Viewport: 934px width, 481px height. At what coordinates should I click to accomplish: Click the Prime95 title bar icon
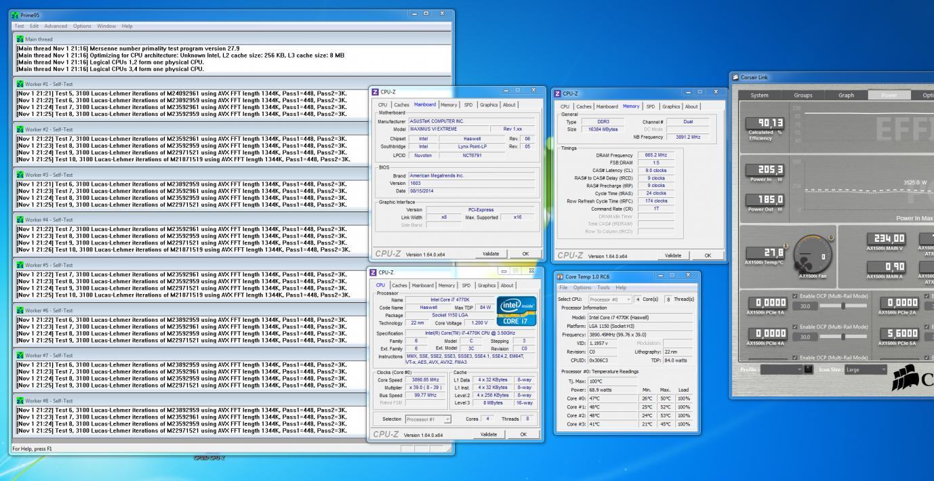coord(16,14)
